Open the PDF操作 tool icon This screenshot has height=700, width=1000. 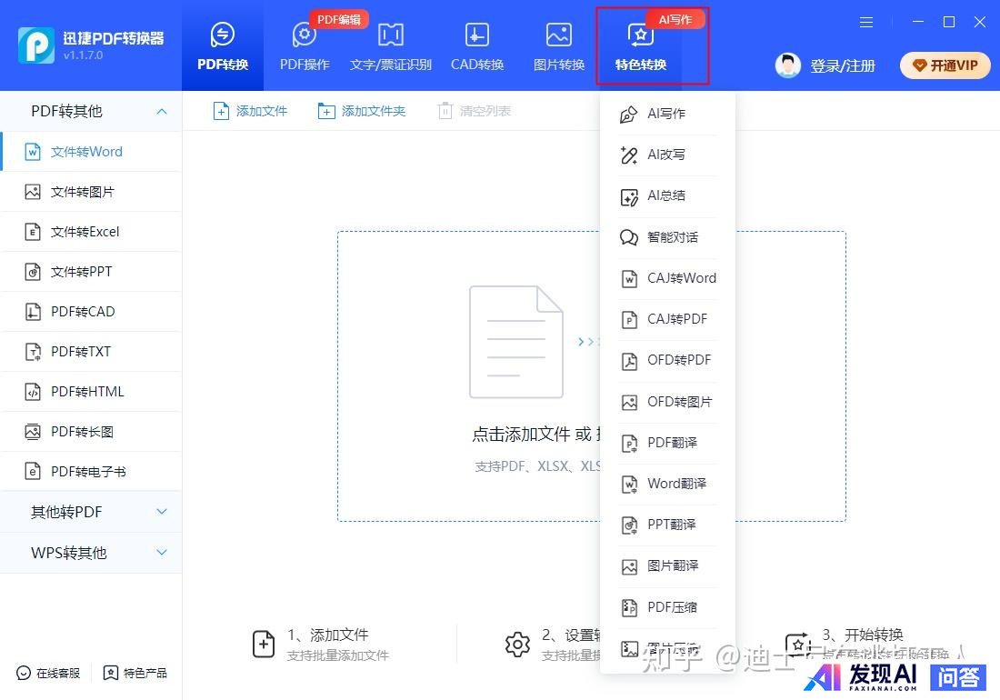[305, 36]
